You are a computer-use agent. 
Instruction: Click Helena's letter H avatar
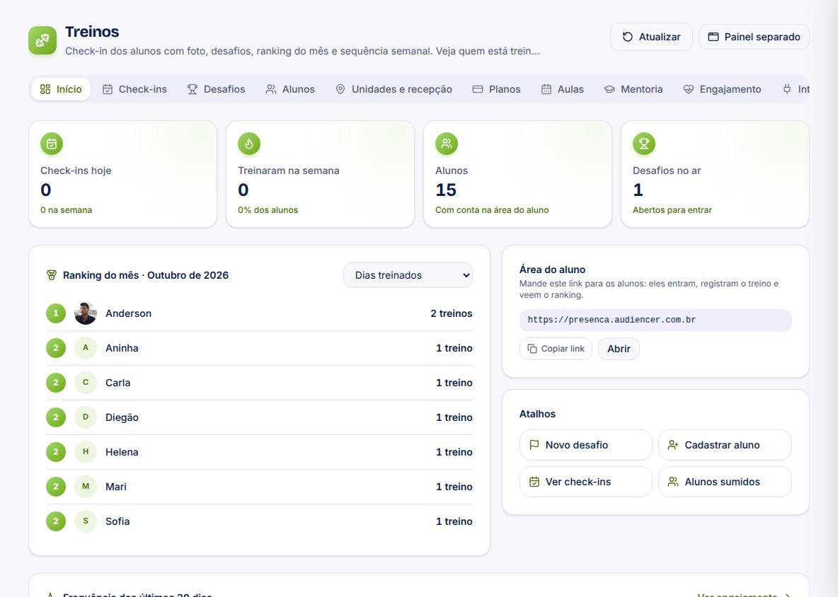86,452
